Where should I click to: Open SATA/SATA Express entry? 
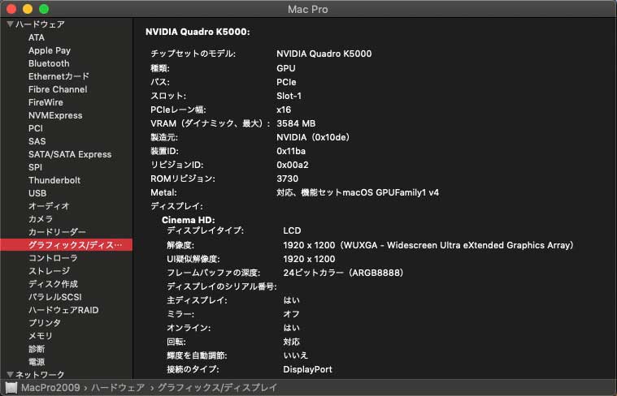click(x=70, y=154)
